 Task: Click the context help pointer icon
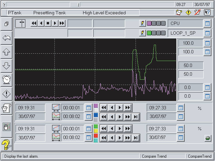coord(207,12)
